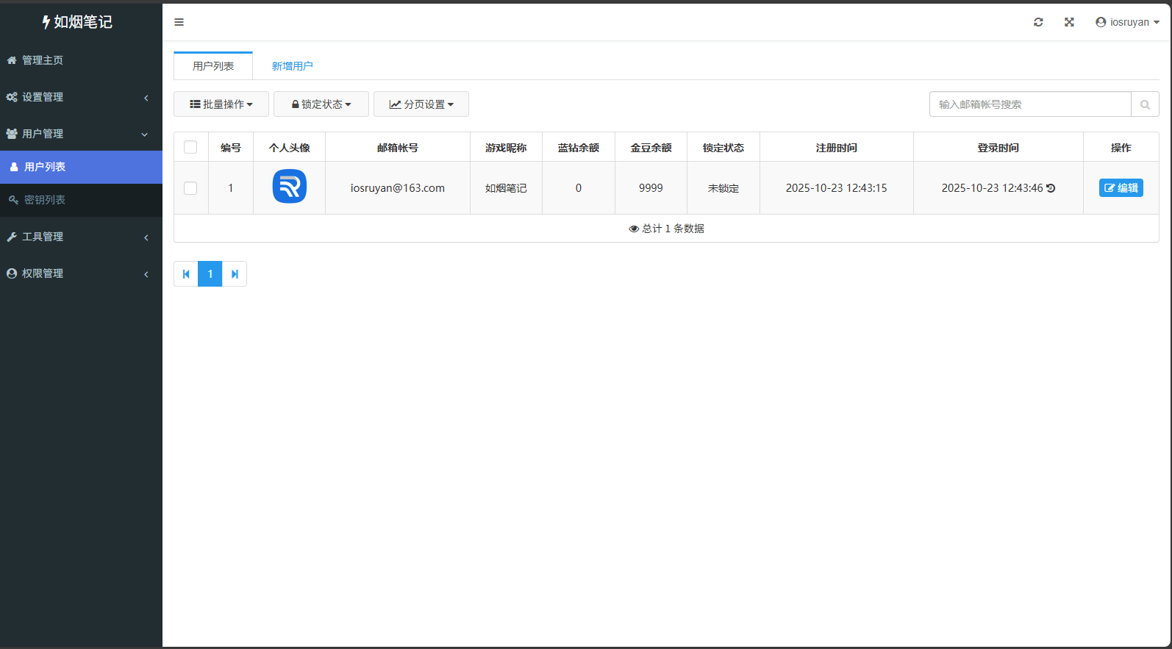The width and height of the screenshot is (1172, 649).
Task: Check the checkbox for user row 1
Action: click(x=190, y=188)
